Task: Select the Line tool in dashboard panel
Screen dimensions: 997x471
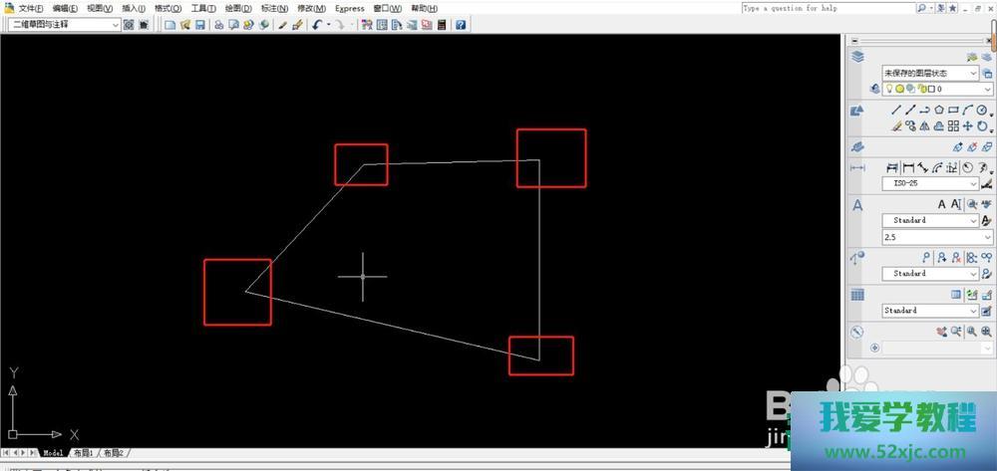Action: click(x=896, y=111)
